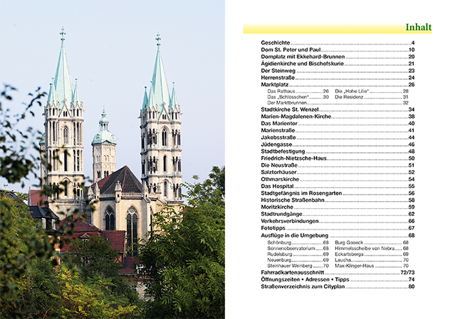
Task: Click 'Friedrich-Nietzsche-Haus' entry
Action: click(338, 159)
